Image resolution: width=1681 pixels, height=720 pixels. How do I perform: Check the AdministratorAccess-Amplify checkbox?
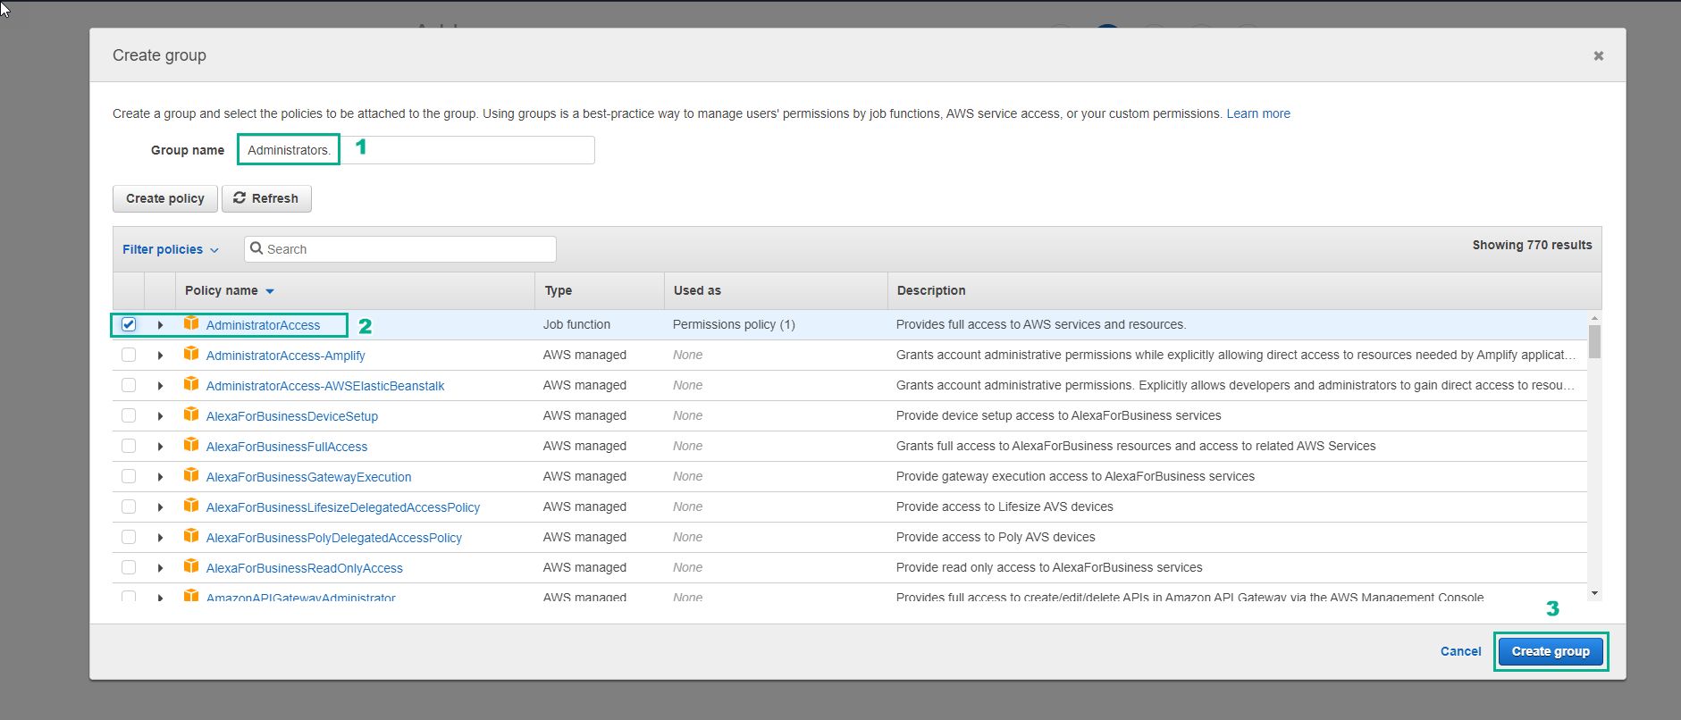(129, 355)
